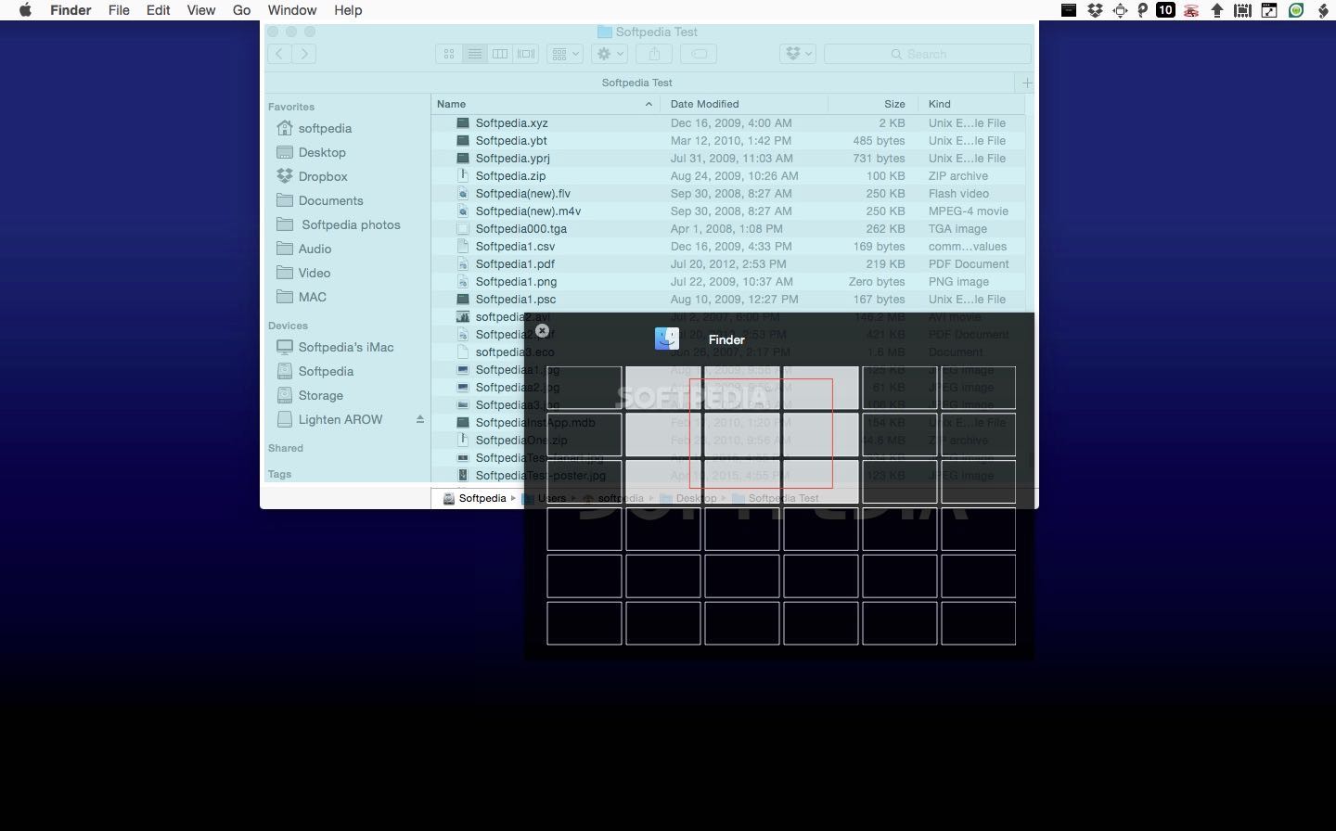The width and height of the screenshot is (1336, 831).
Task: Open the Dropbox icon in the menu bar
Action: tap(1095, 10)
